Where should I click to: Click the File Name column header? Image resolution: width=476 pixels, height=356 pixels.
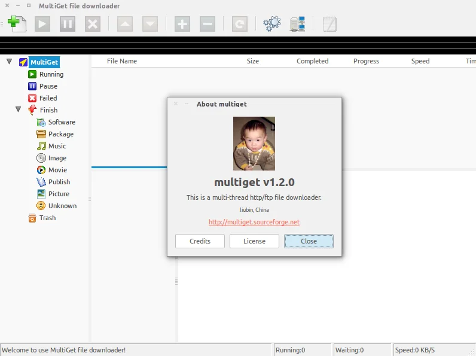[122, 61]
